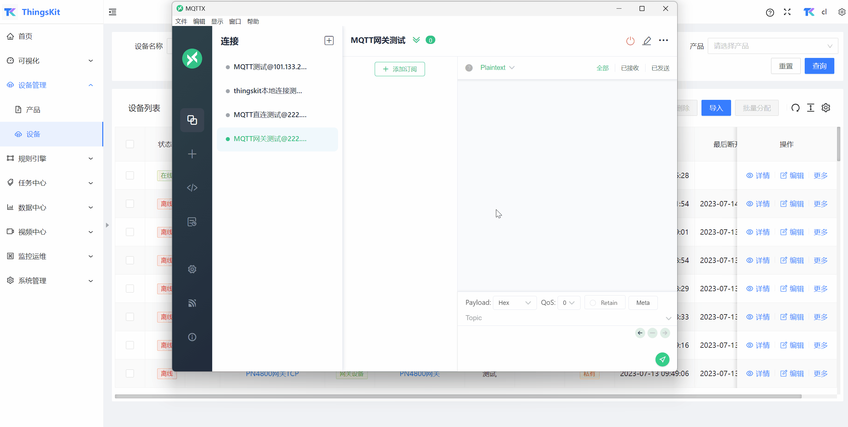Toggle ThingsKit fullscreen icon
The width and height of the screenshot is (848, 427).
click(x=787, y=12)
